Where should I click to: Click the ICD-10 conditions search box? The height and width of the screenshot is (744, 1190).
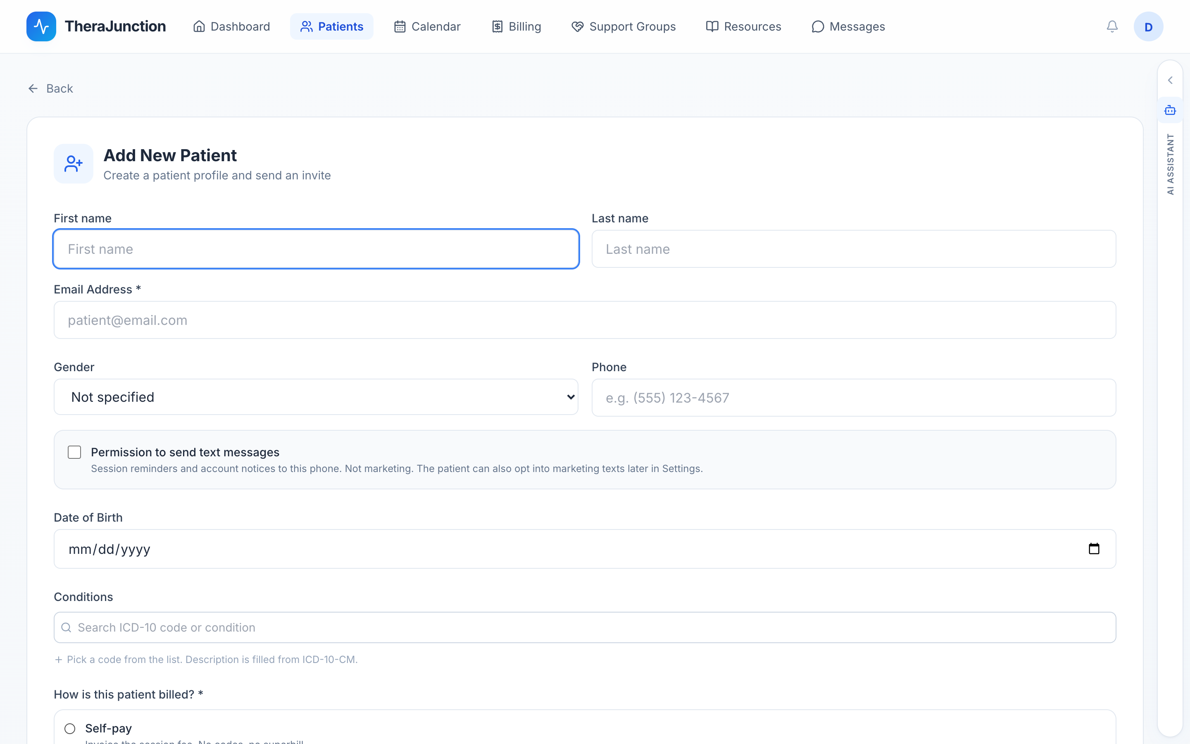585,627
